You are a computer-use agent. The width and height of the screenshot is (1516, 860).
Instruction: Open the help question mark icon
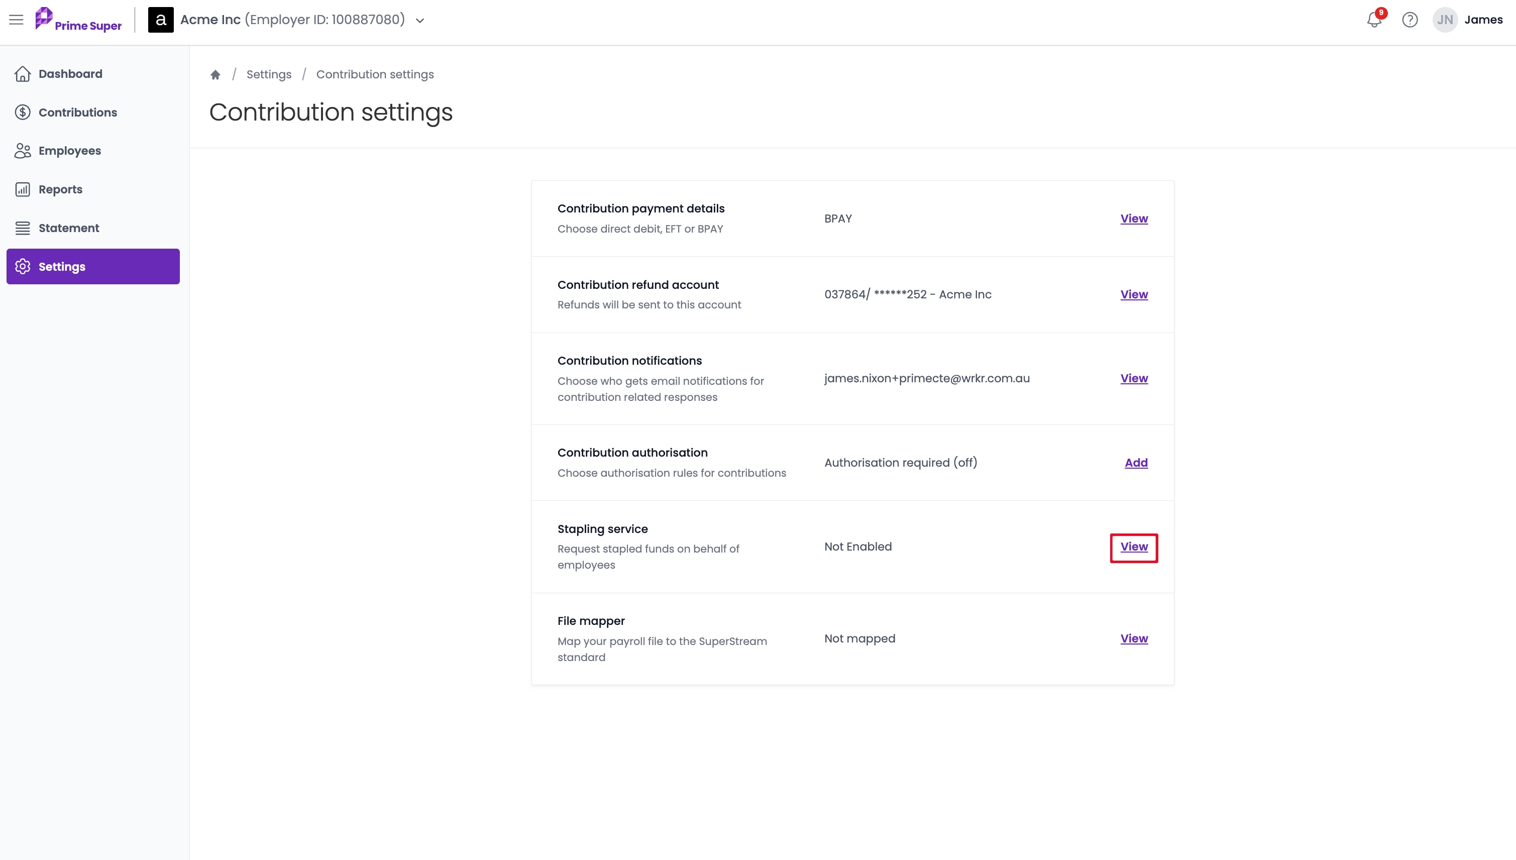click(1410, 20)
